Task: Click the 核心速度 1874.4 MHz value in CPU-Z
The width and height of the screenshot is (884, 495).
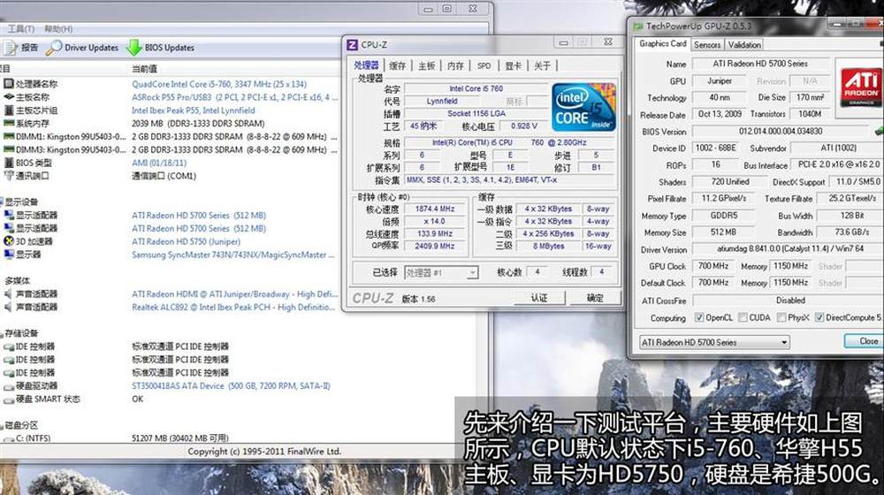Action: (435, 209)
